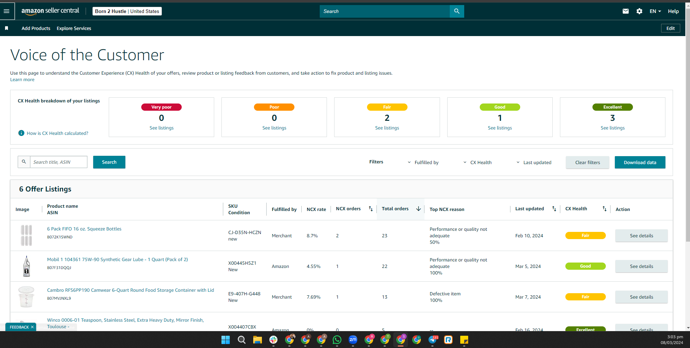Viewport: 690px width, 348px height.
Task: Click the info icon beside CX Health calculated
Action: [21, 133]
